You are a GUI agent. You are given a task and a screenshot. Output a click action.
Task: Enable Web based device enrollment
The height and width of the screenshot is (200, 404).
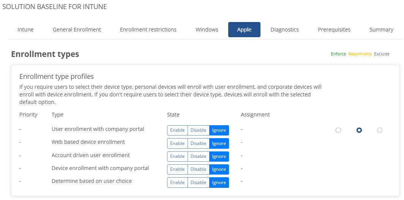177,143
